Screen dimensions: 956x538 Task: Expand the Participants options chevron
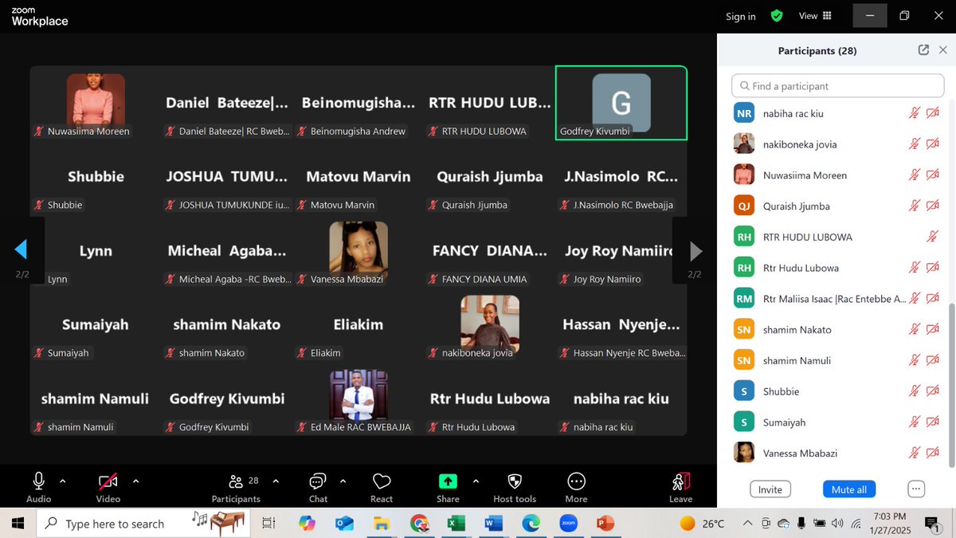pos(276,481)
